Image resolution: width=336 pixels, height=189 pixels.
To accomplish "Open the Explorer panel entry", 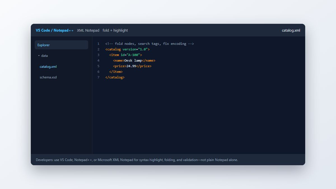I will (61, 45).
